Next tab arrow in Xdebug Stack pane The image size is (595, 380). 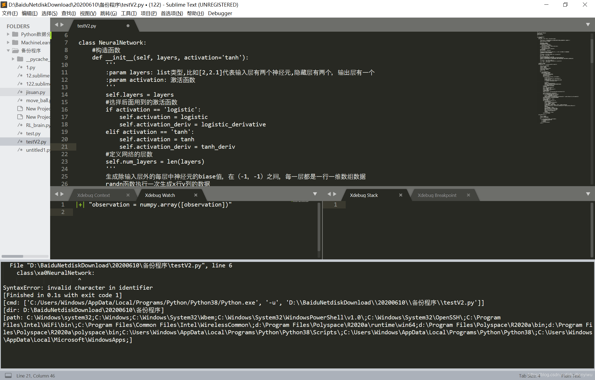(x=335, y=194)
